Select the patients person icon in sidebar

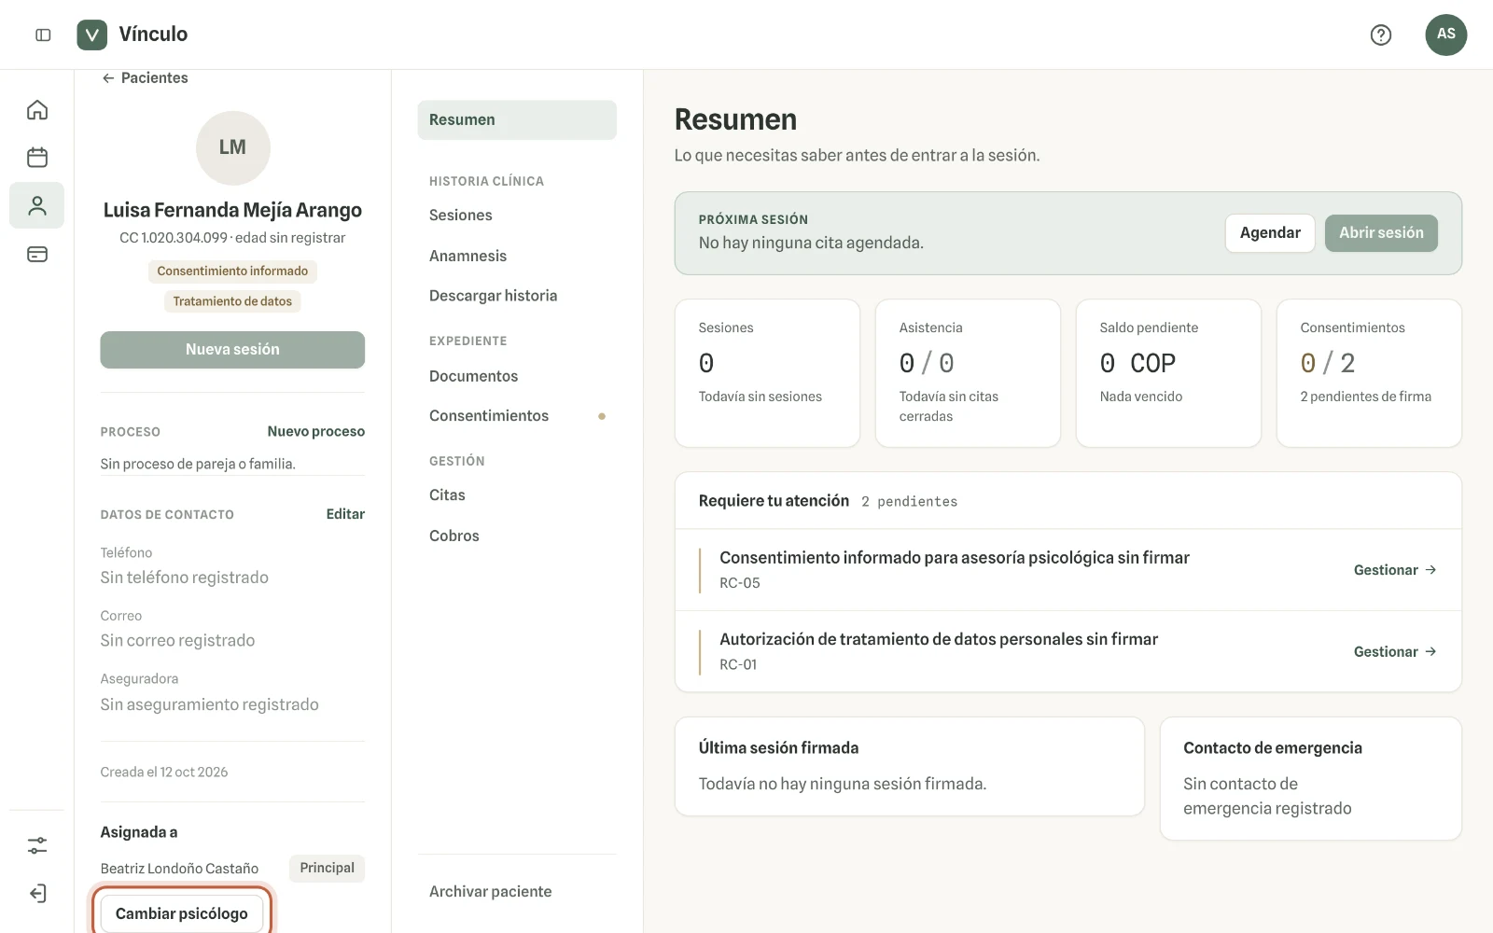(x=37, y=205)
